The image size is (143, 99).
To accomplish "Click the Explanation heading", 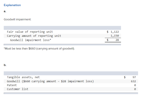I will click(x=12, y=5).
